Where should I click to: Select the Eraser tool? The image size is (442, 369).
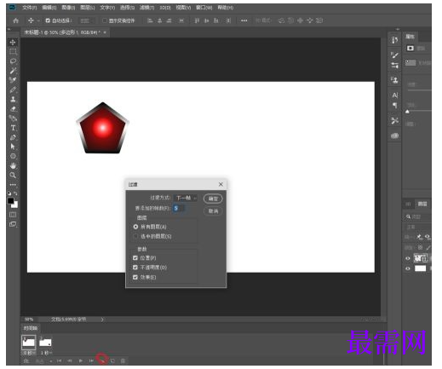click(13, 109)
